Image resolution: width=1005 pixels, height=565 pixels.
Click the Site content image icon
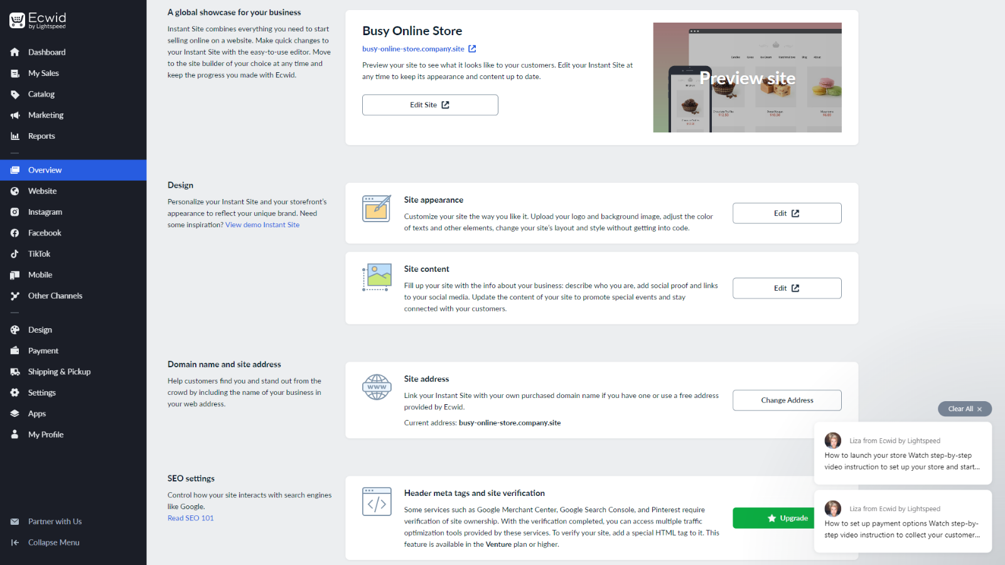click(377, 277)
